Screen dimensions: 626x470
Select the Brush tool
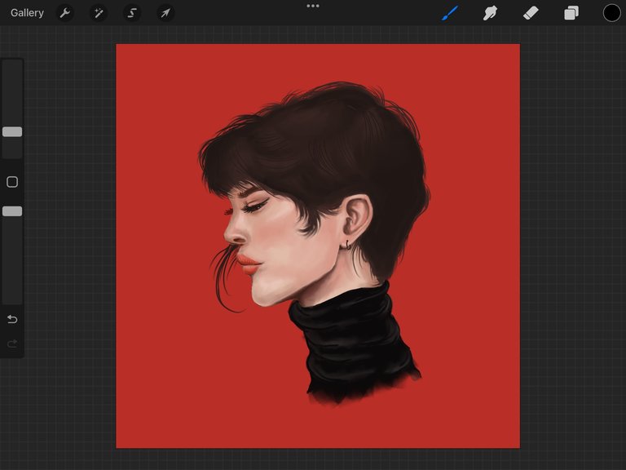tap(450, 13)
